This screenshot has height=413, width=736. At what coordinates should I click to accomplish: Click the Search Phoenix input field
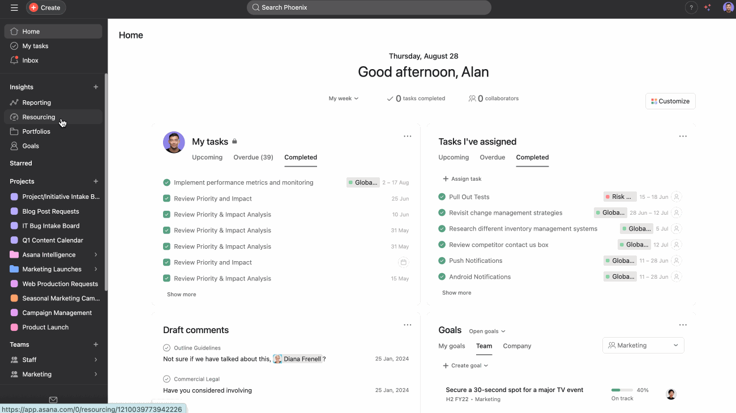pyautogui.click(x=368, y=7)
